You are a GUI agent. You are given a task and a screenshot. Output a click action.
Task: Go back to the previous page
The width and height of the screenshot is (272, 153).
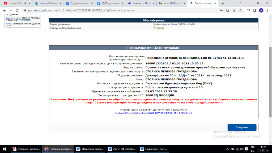[x=4, y=10]
